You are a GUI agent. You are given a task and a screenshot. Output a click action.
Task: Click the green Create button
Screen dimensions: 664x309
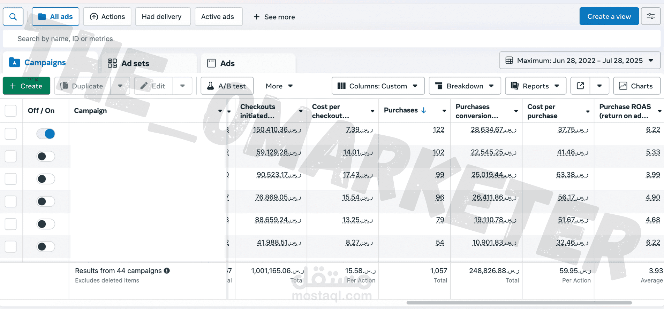click(x=27, y=86)
